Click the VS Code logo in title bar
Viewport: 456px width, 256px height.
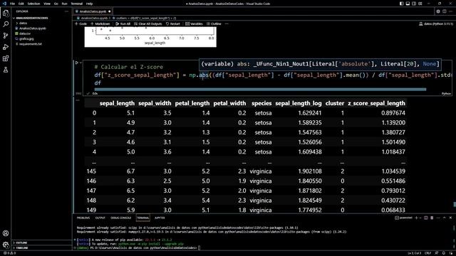(x=4, y=4)
